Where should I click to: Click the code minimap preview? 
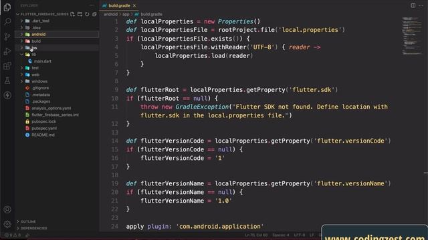click(412, 36)
